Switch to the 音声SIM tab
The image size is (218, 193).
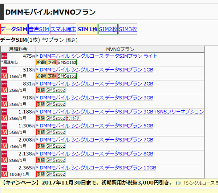[39, 29]
